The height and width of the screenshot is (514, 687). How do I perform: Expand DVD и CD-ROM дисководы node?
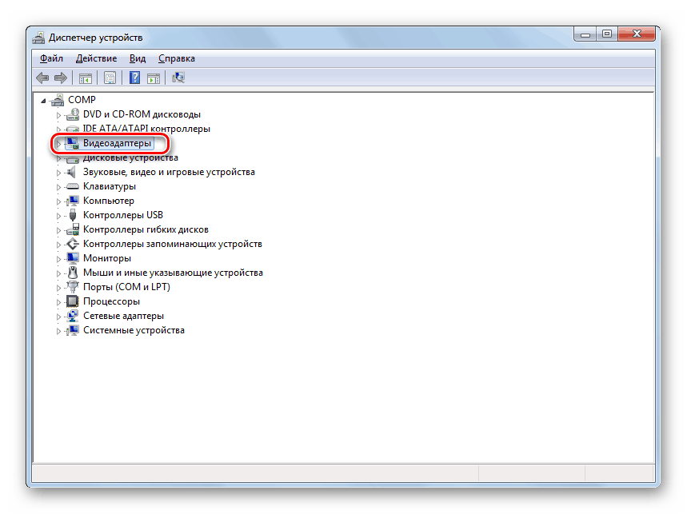pyautogui.click(x=58, y=116)
